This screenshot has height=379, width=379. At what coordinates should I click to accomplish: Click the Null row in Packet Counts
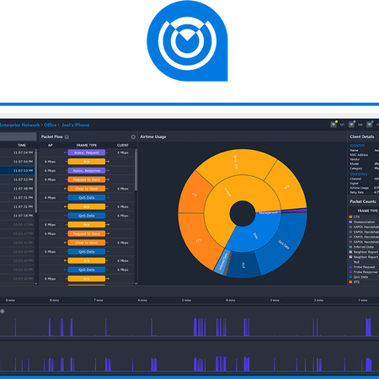[364, 262]
